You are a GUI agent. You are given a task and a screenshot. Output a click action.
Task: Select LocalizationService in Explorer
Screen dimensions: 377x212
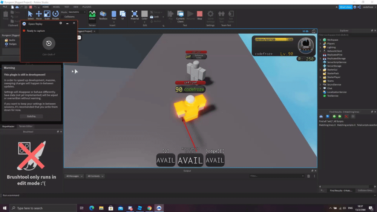(337, 92)
